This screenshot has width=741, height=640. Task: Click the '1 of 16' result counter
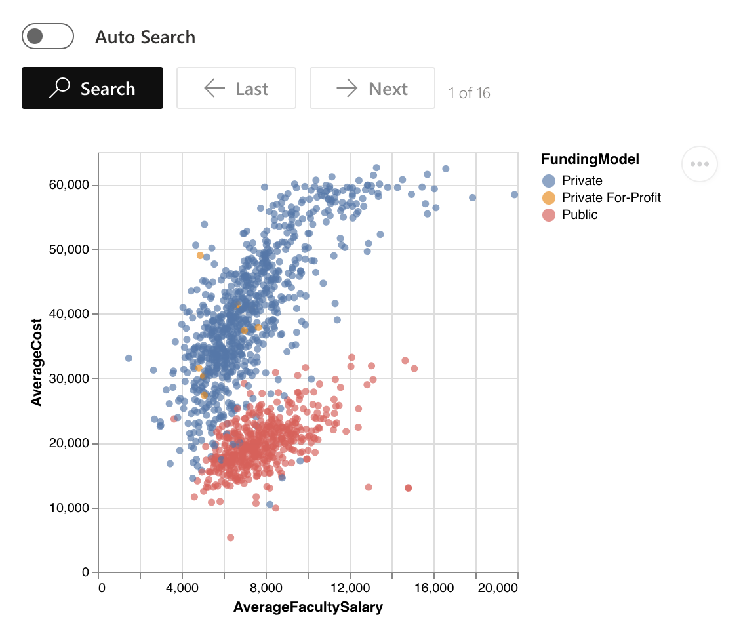[x=469, y=93]
